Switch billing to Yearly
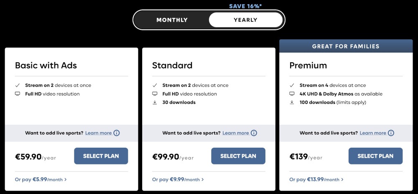 click(x=245, y=20)
